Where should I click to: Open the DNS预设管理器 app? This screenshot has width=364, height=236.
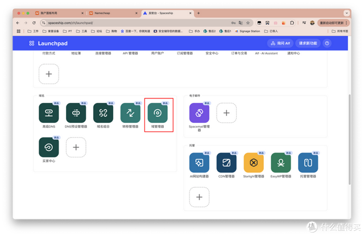coord(76,113)
